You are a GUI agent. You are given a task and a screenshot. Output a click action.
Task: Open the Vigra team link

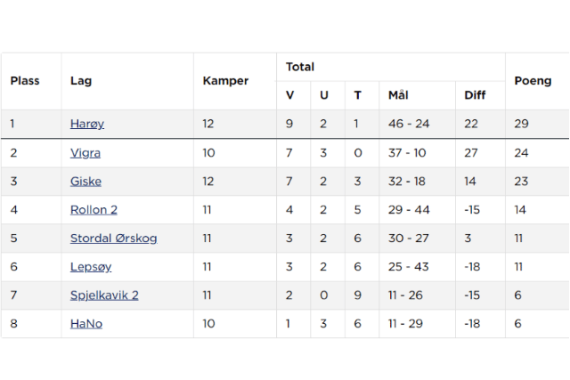click(x=85, y=152)
